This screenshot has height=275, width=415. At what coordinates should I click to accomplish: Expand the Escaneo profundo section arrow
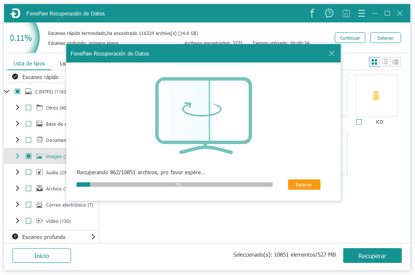click(x=93, y=237)
